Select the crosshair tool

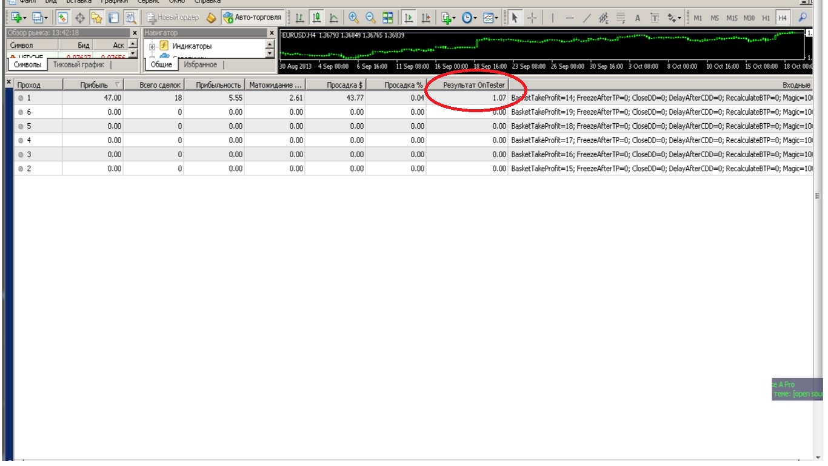[532, 18]
